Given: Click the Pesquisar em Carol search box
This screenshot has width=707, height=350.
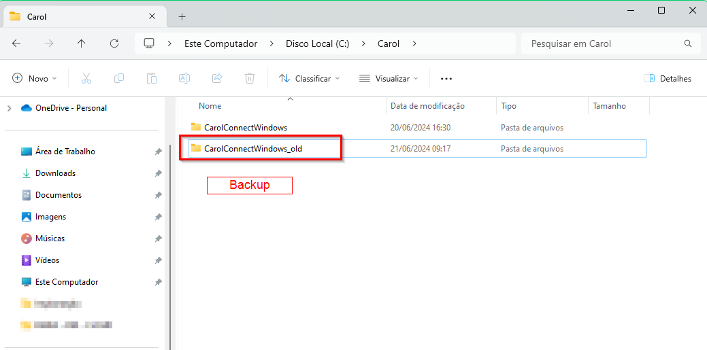Looking at the screenshot, I should click(602, 43).
